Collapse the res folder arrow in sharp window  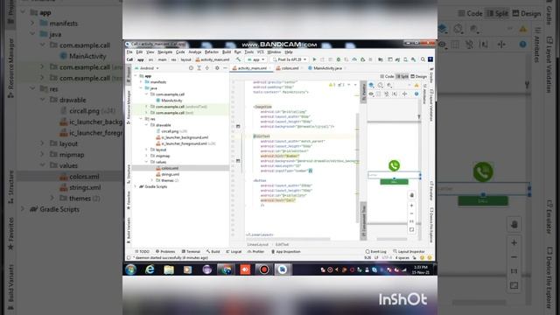tap(142, 119)
